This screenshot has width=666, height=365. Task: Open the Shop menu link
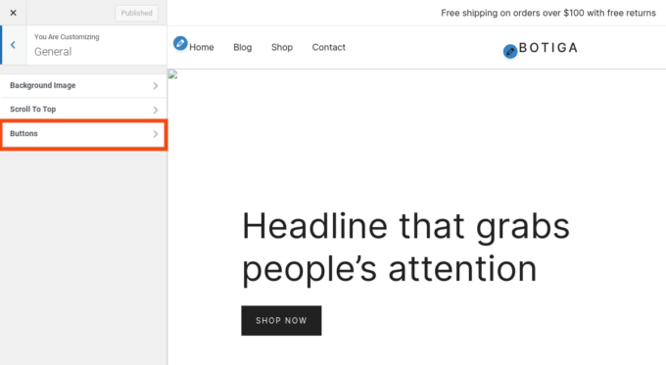282,47
